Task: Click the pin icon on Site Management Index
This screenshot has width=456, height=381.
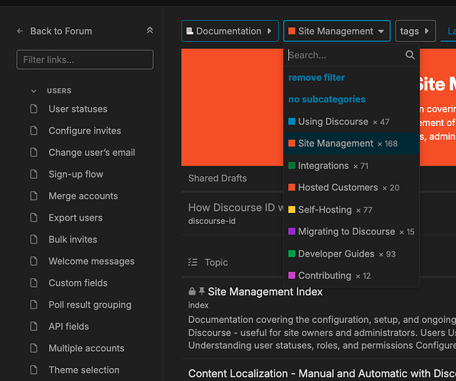Action: (202, 291)
